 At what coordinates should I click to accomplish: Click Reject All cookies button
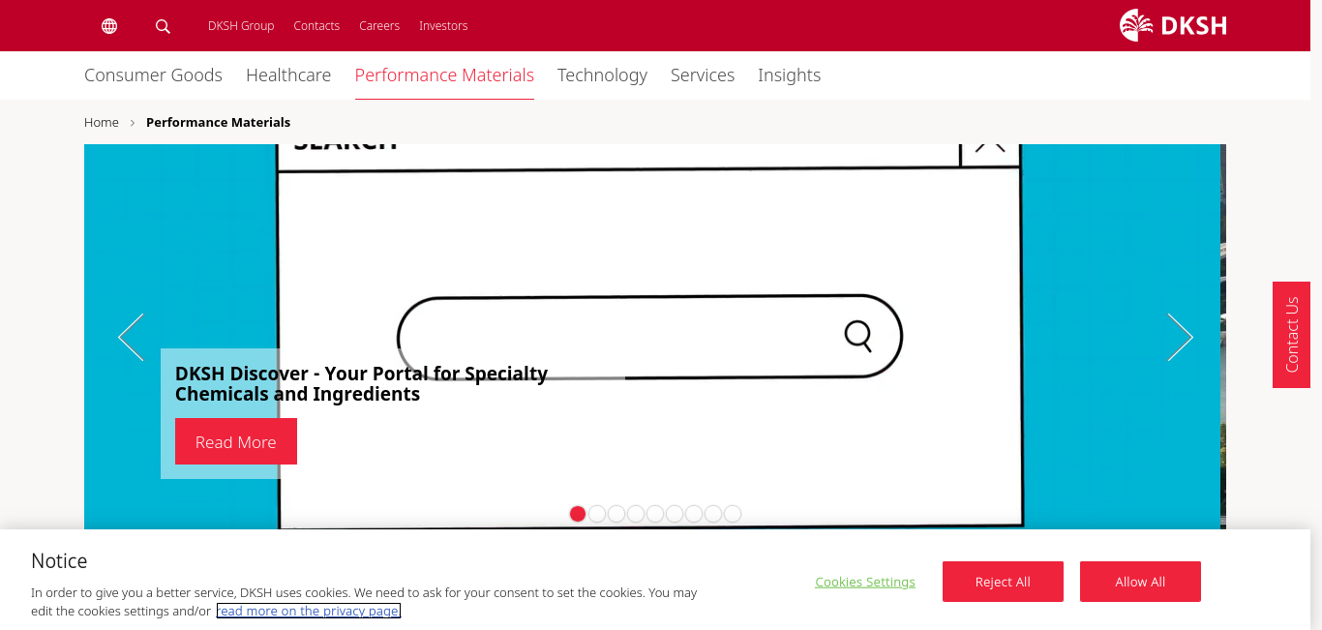[1003, 582]
